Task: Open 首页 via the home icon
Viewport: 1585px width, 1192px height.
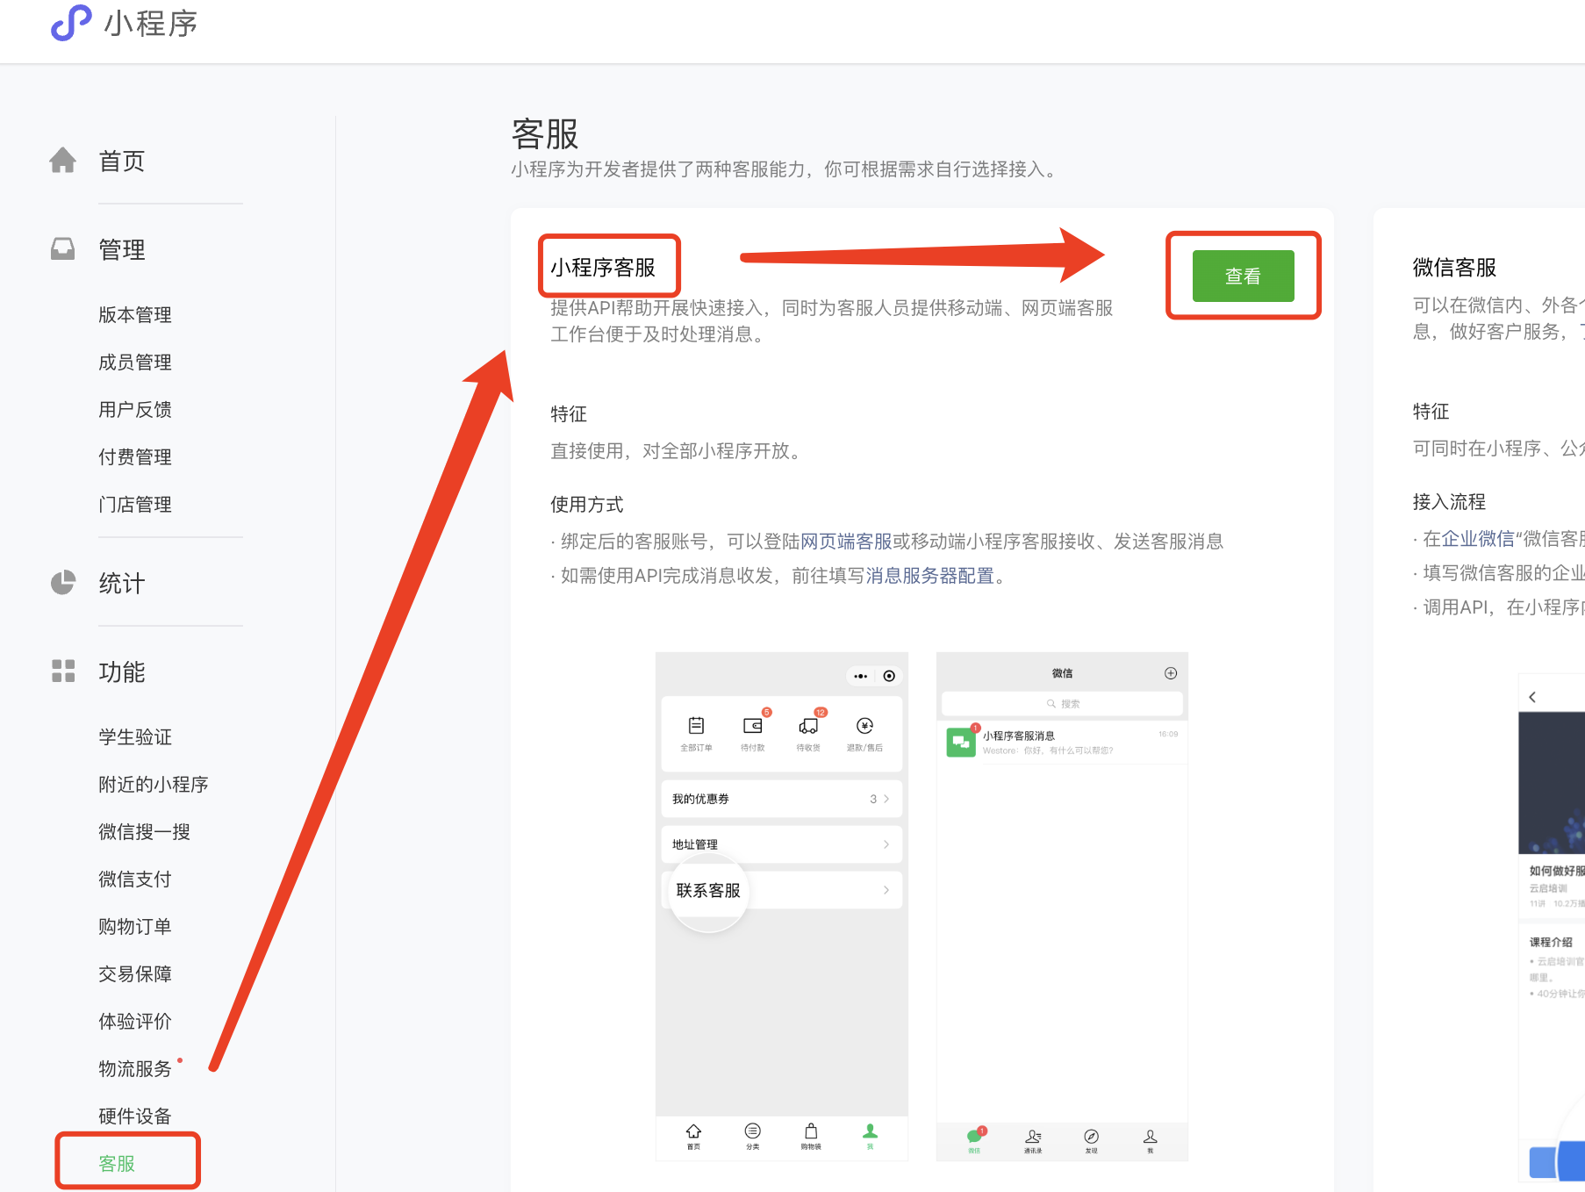Action: (x=62, y=160)
